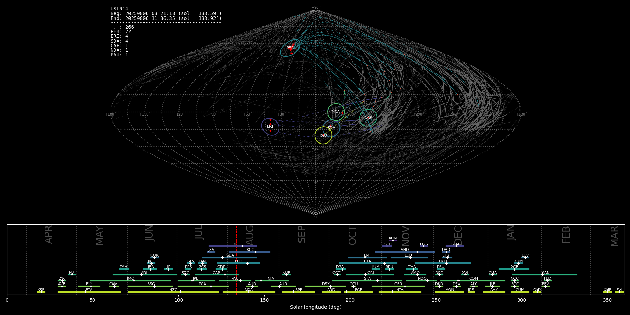Select the AUR shower label in timeline
Image resolution: width=630 pixels, height=315 pixels.
[283, 284]
